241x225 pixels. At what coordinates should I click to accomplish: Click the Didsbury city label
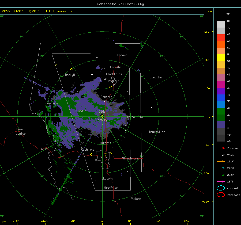(101, 120)
